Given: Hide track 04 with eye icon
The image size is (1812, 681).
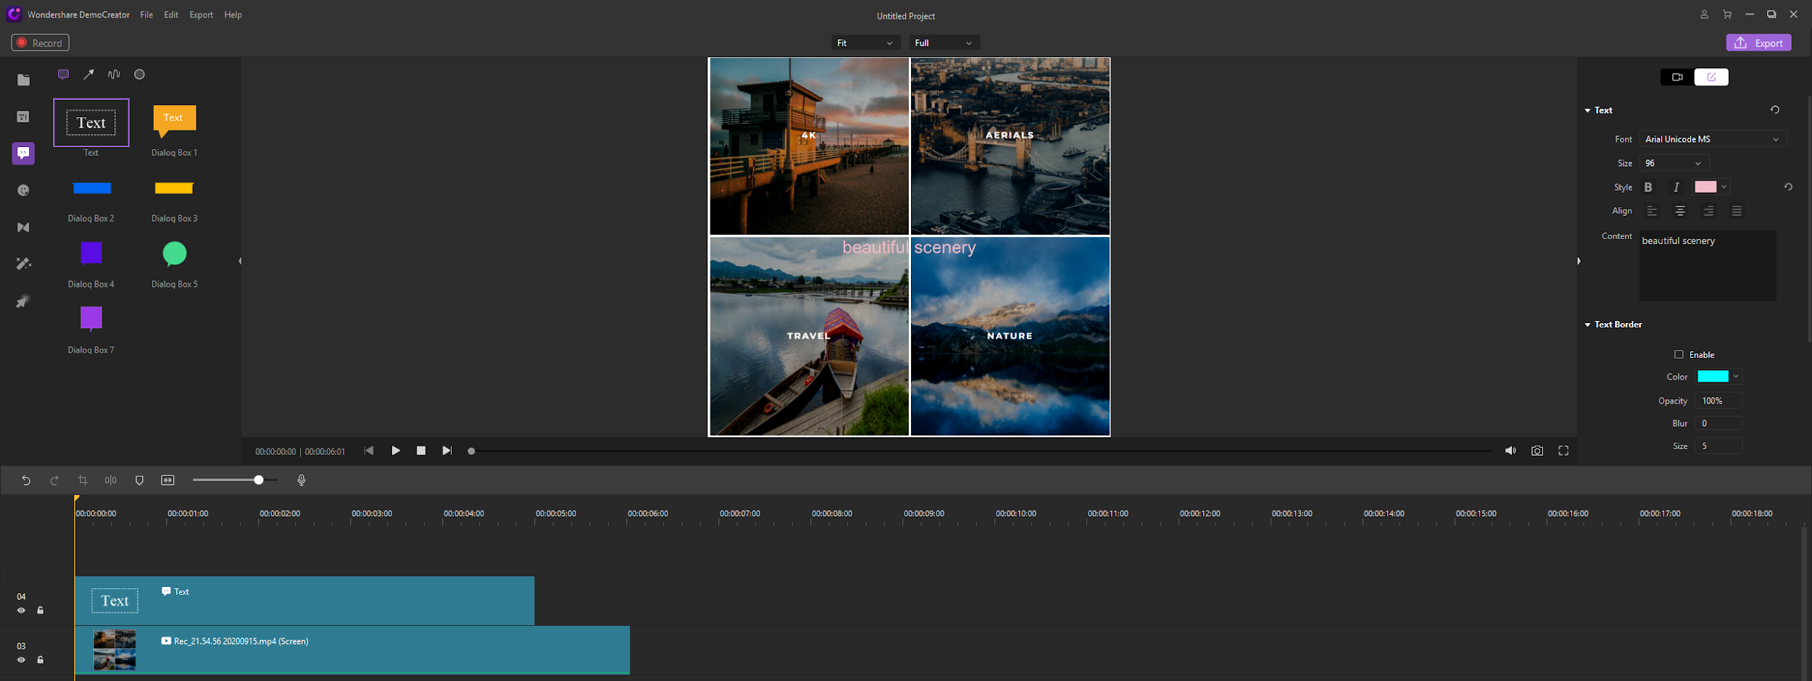Looking at the screenshot, I should (x=21, y=611).
